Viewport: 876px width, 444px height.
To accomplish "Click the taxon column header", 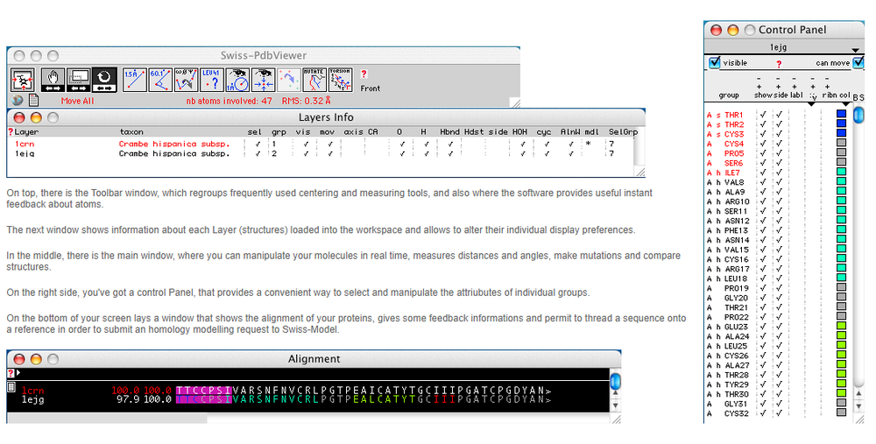I will (131, 132).
